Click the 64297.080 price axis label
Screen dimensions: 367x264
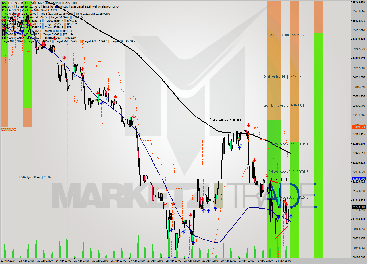coord(358,68)
